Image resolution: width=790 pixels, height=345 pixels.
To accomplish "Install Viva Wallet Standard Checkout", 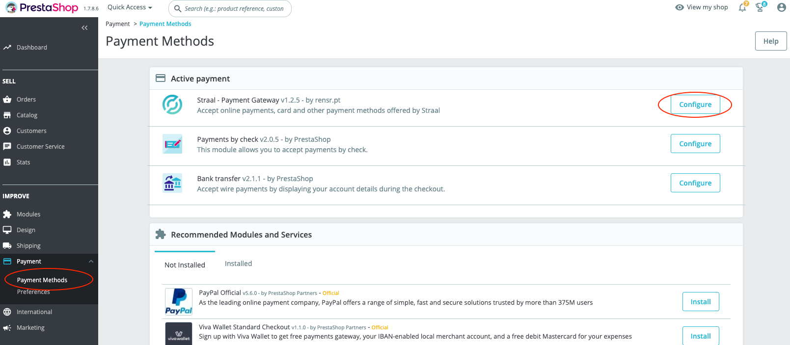I will [x=701, y=336].
